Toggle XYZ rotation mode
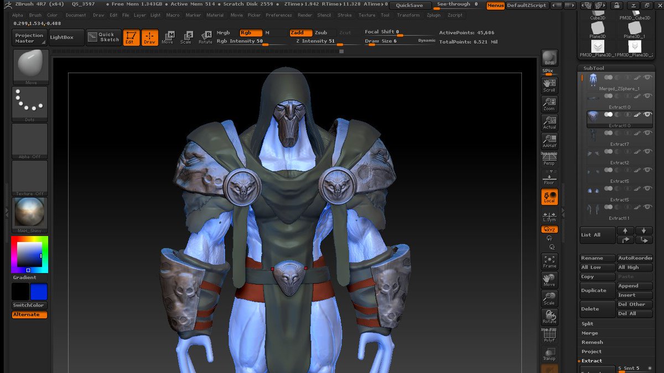Screen dimensions: 664x373 pos(549,229)
